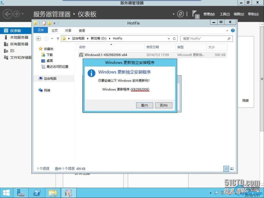Expand address bar history dropdown

coord(169,39)
